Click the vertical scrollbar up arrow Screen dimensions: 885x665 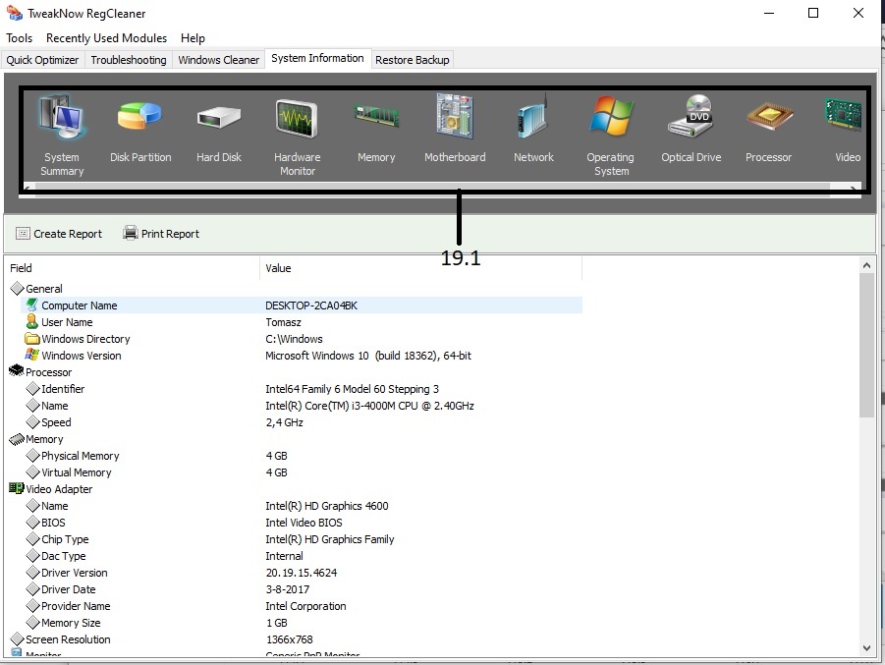coord(866,265)
